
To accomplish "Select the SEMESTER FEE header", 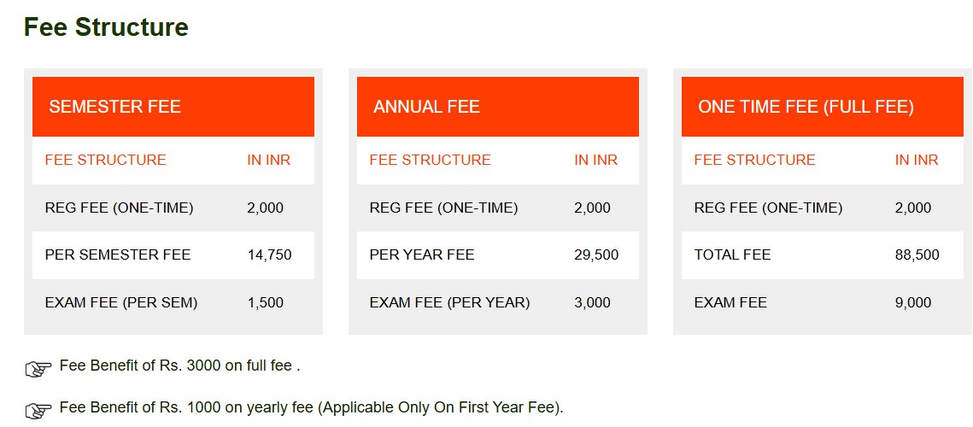I will 114,107.
